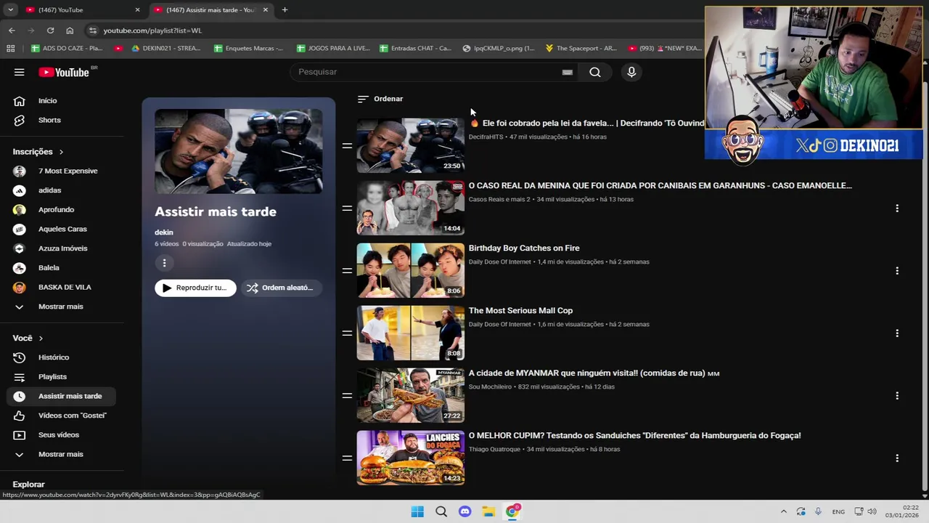The width and height of the screenshot is (929, 523).
Task: Expand the Você section header
Action: (28, 338)
